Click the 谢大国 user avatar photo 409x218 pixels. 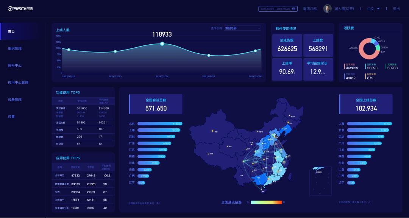coord(327,8)
